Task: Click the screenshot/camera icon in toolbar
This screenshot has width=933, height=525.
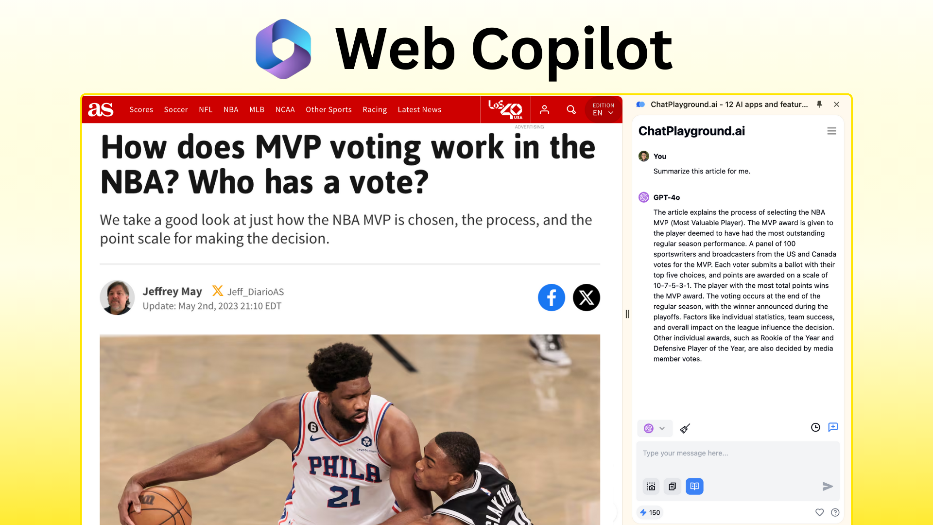Action: (x=651, y=486)
